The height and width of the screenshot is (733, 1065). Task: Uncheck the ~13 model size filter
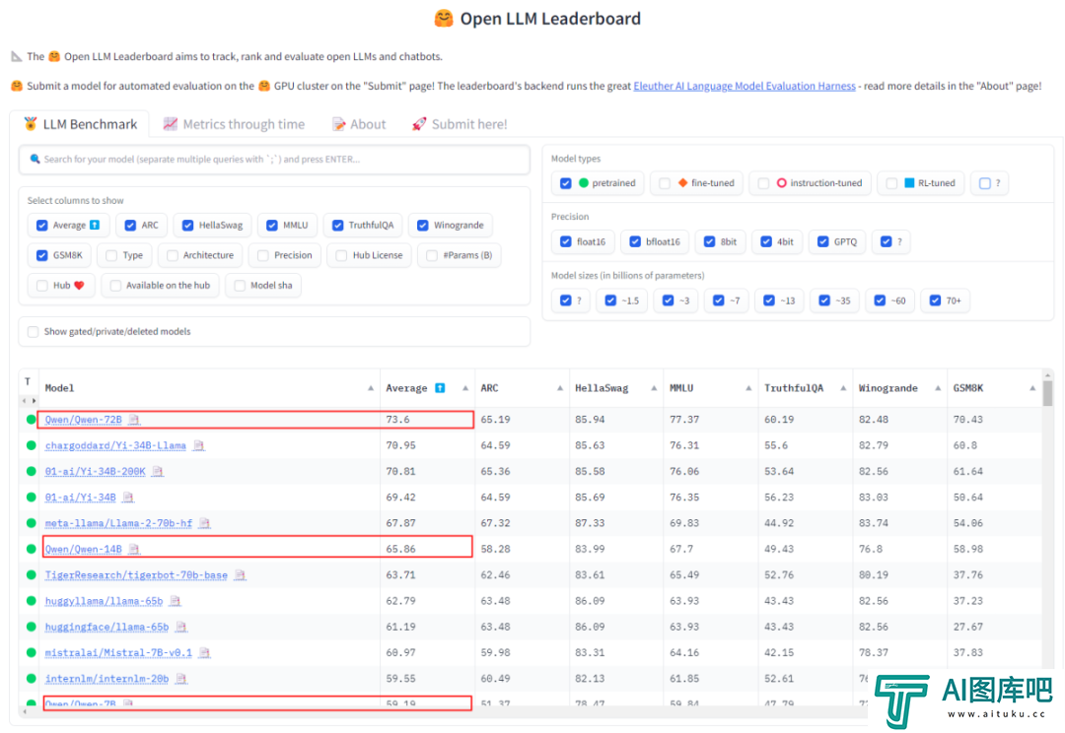pos(769,300)
